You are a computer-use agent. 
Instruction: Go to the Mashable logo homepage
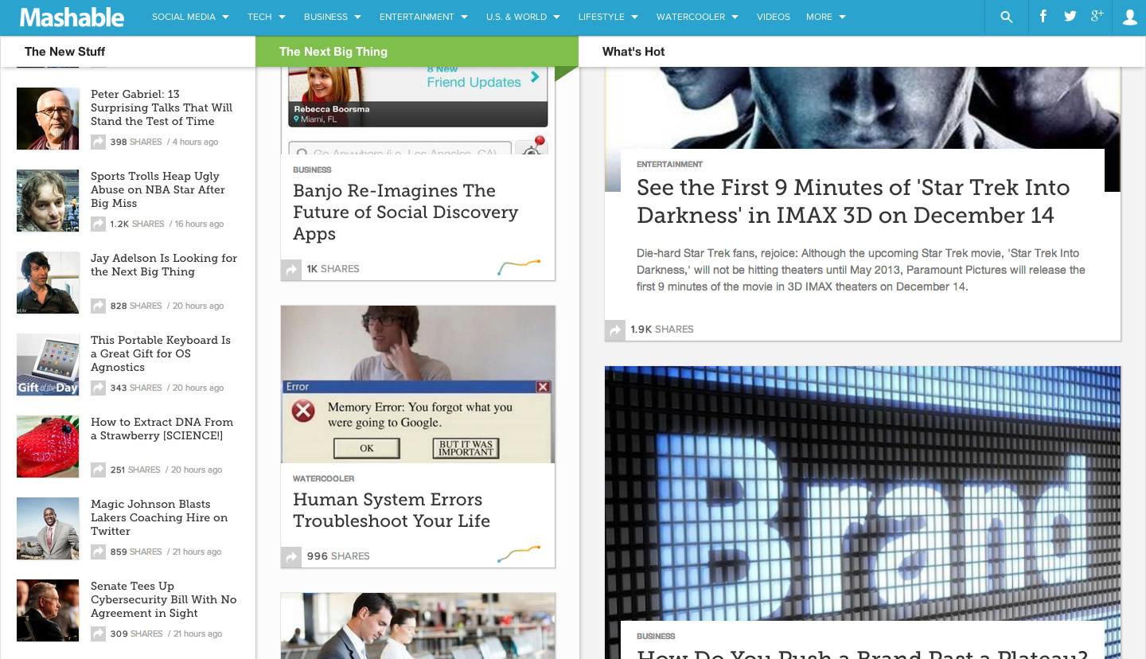72,17
